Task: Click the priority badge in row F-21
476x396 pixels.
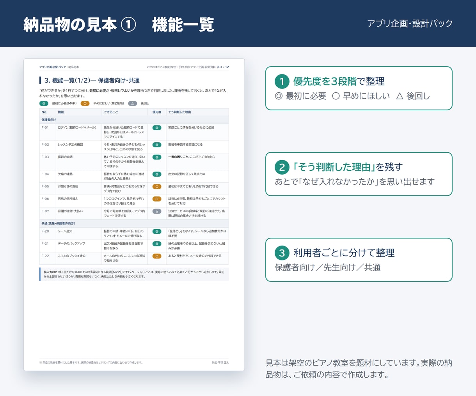Action: pos(157,244)
